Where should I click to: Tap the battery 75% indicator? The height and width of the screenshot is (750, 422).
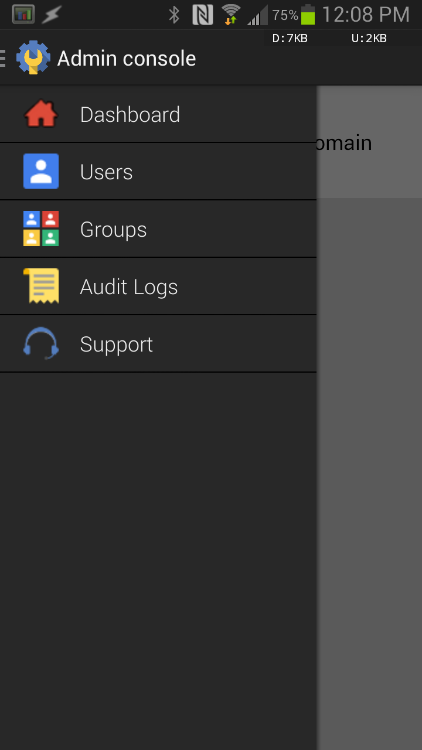(294, 15)
